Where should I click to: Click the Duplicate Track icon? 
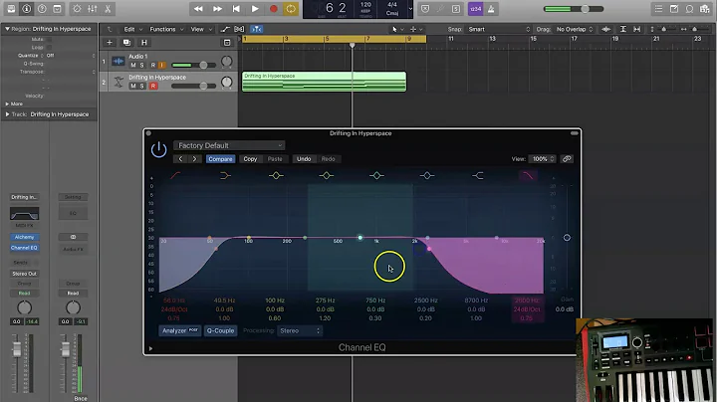[126, 43]
